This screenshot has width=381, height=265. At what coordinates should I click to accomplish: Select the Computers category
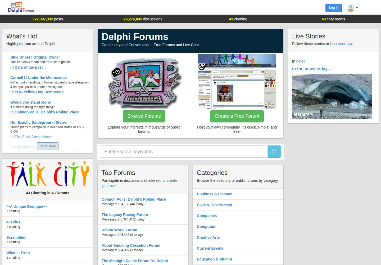(207, 227)
